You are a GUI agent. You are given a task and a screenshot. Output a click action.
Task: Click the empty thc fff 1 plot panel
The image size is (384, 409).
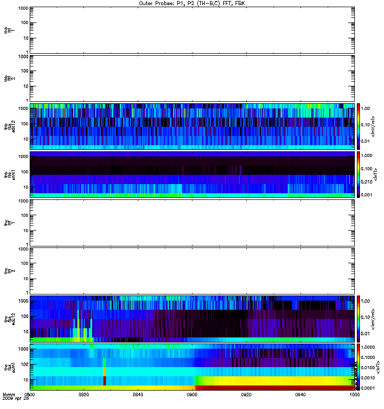[192, 223]
